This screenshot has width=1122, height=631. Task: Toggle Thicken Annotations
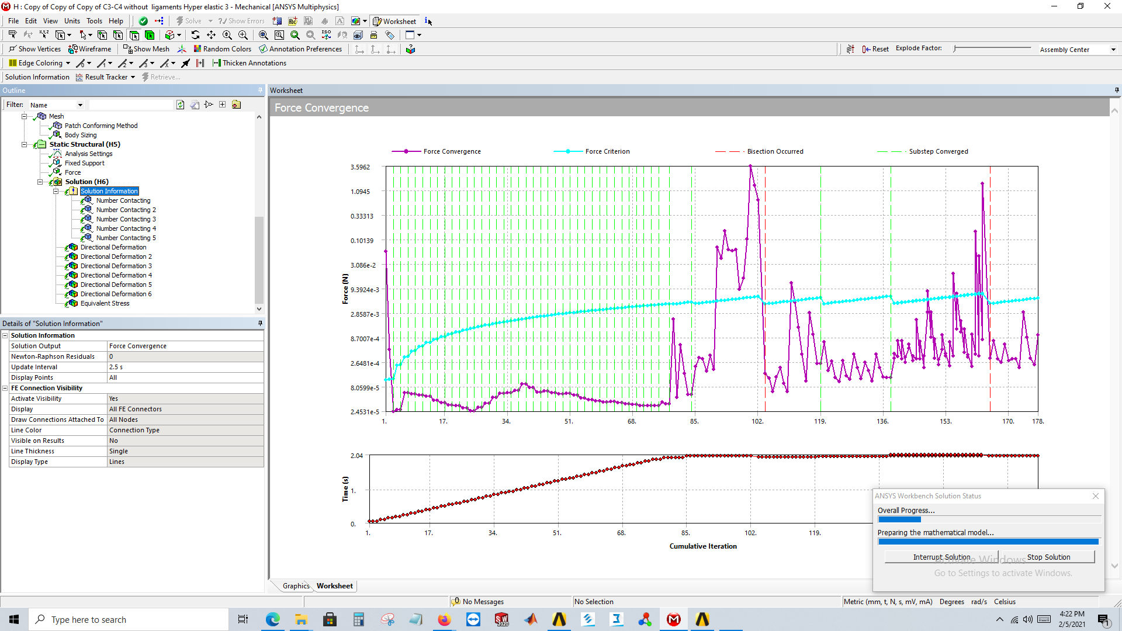click(x=250, y=63)
